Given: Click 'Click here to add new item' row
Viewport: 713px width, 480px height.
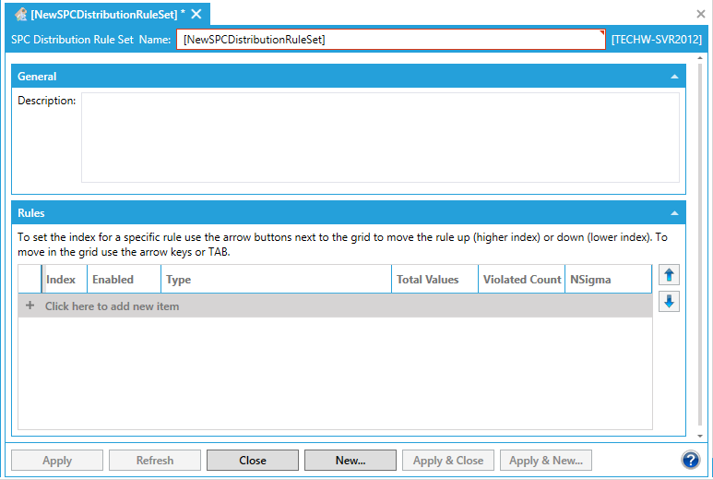Looking at the screenshot, I should pyautogui.click(x=112, y=306).
